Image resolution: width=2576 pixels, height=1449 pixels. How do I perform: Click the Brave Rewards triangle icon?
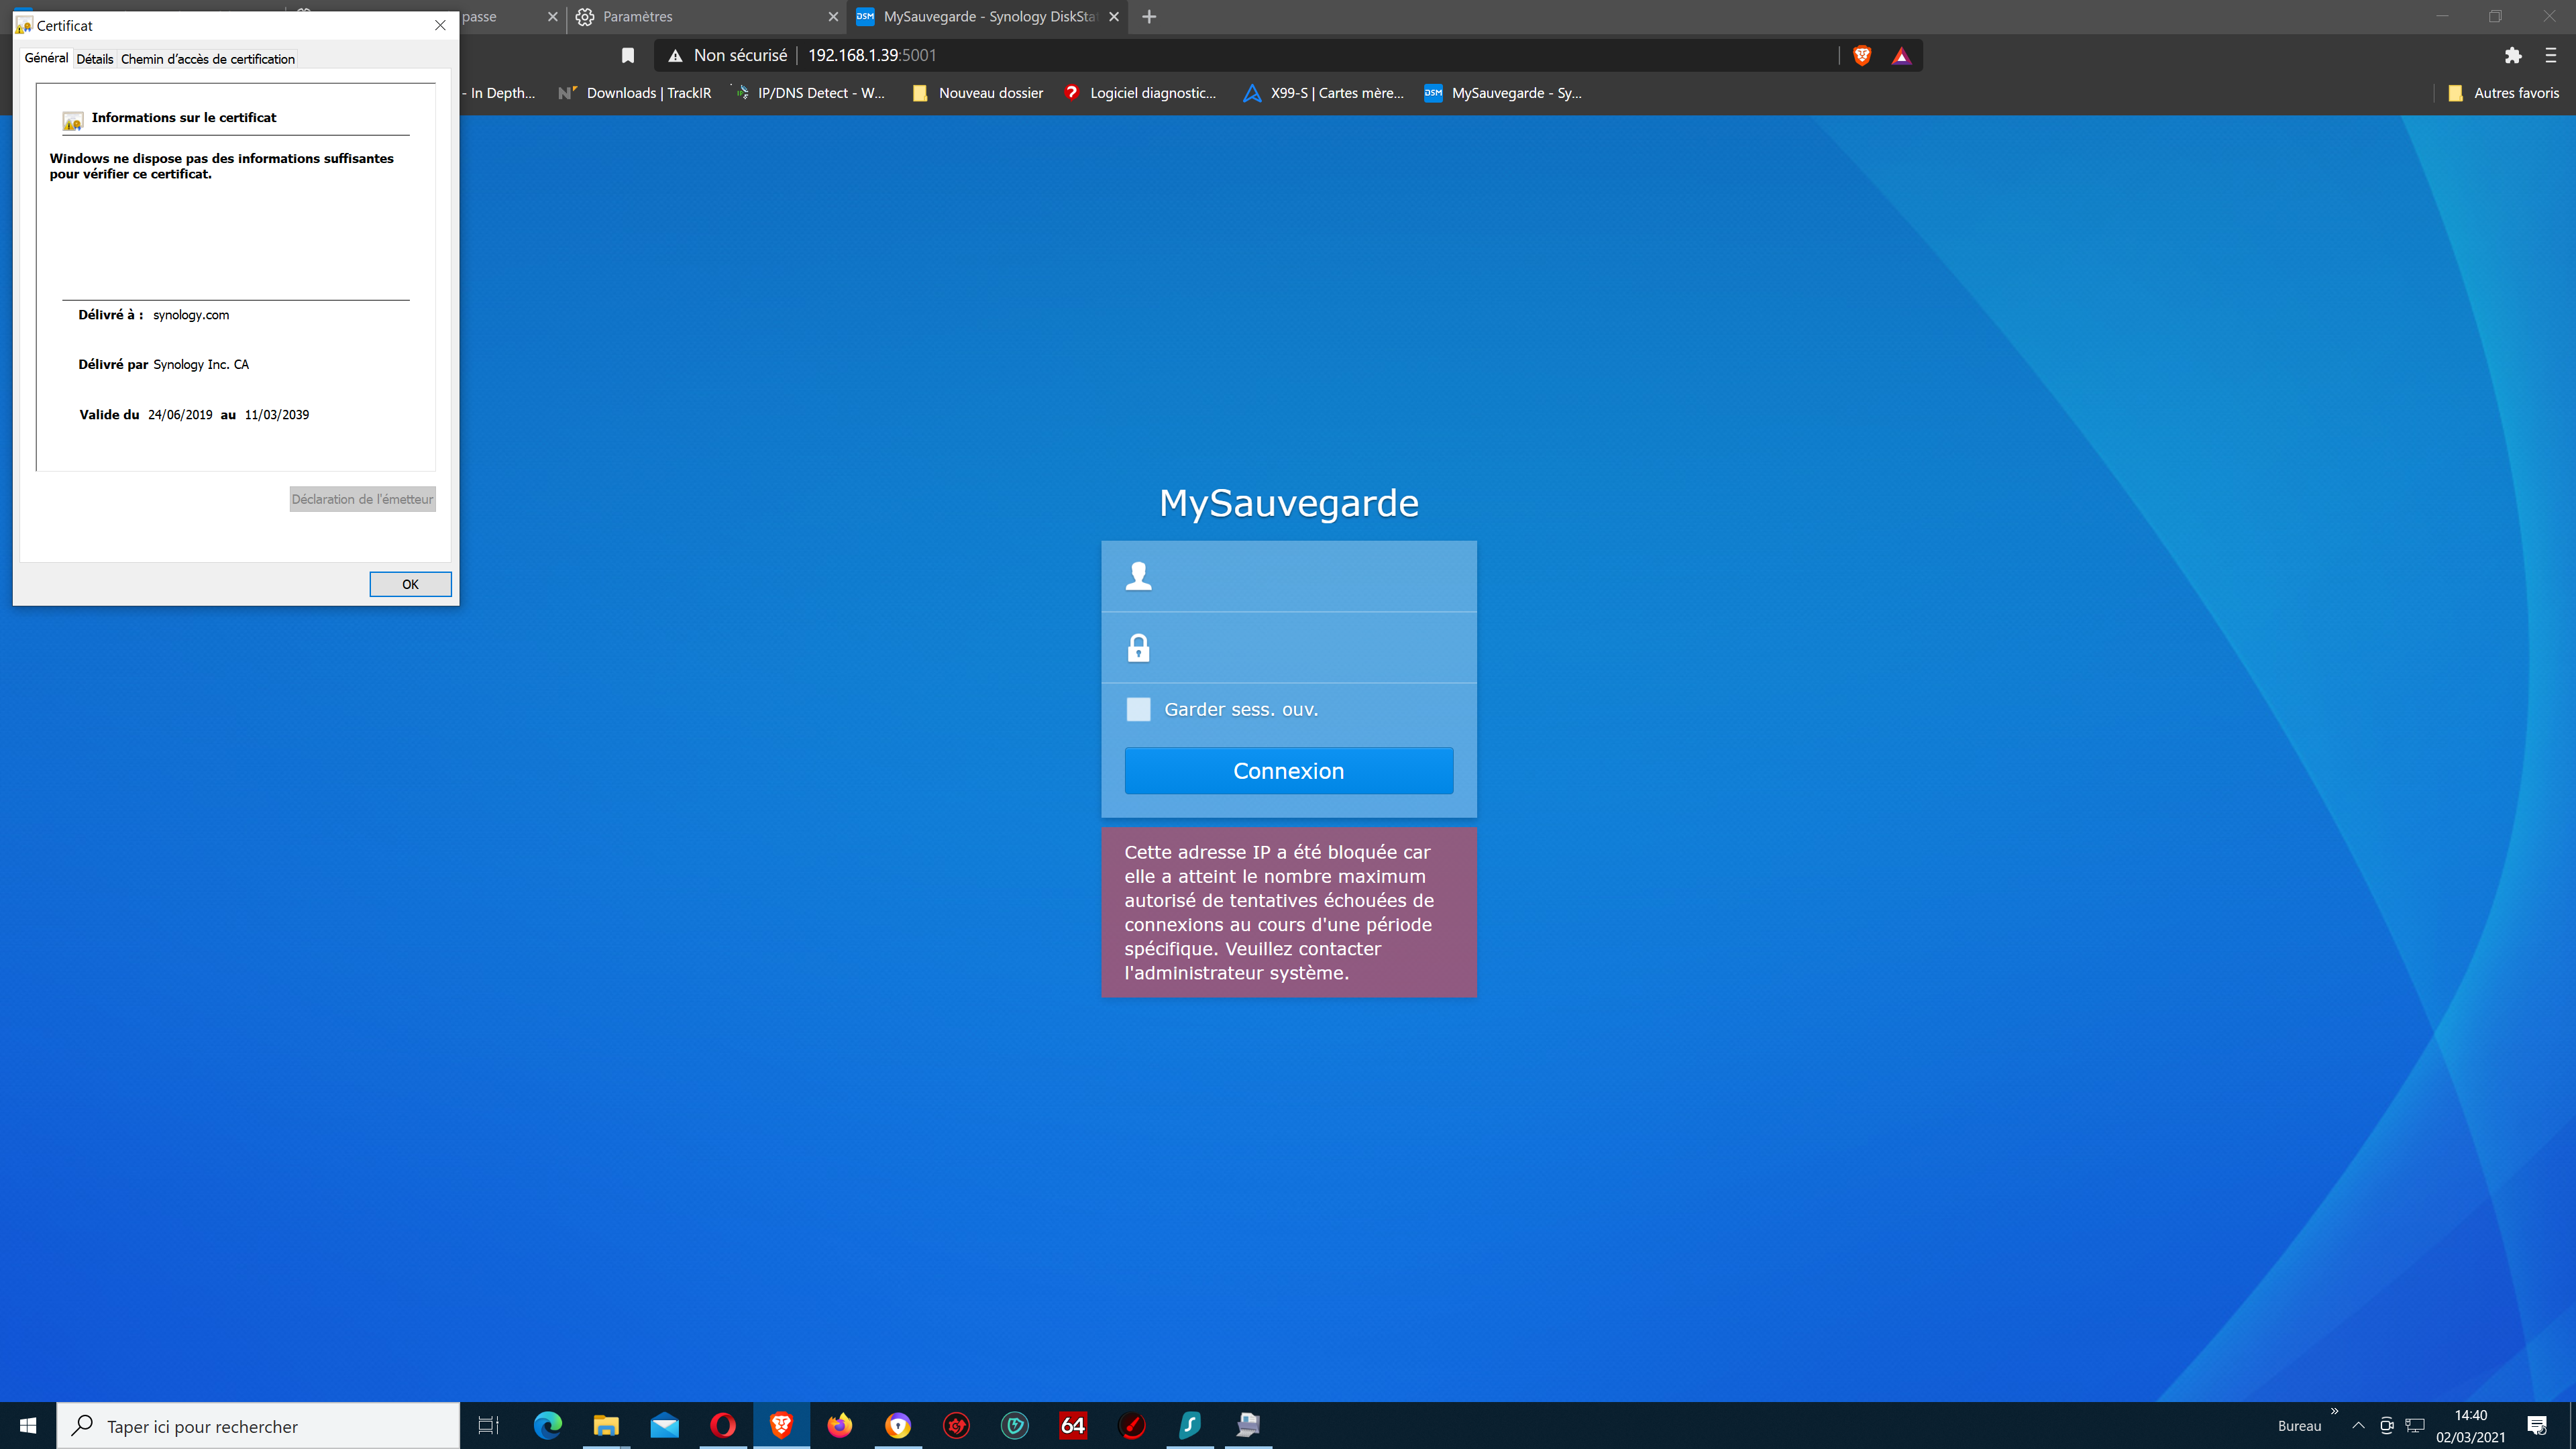point(1901,56)
